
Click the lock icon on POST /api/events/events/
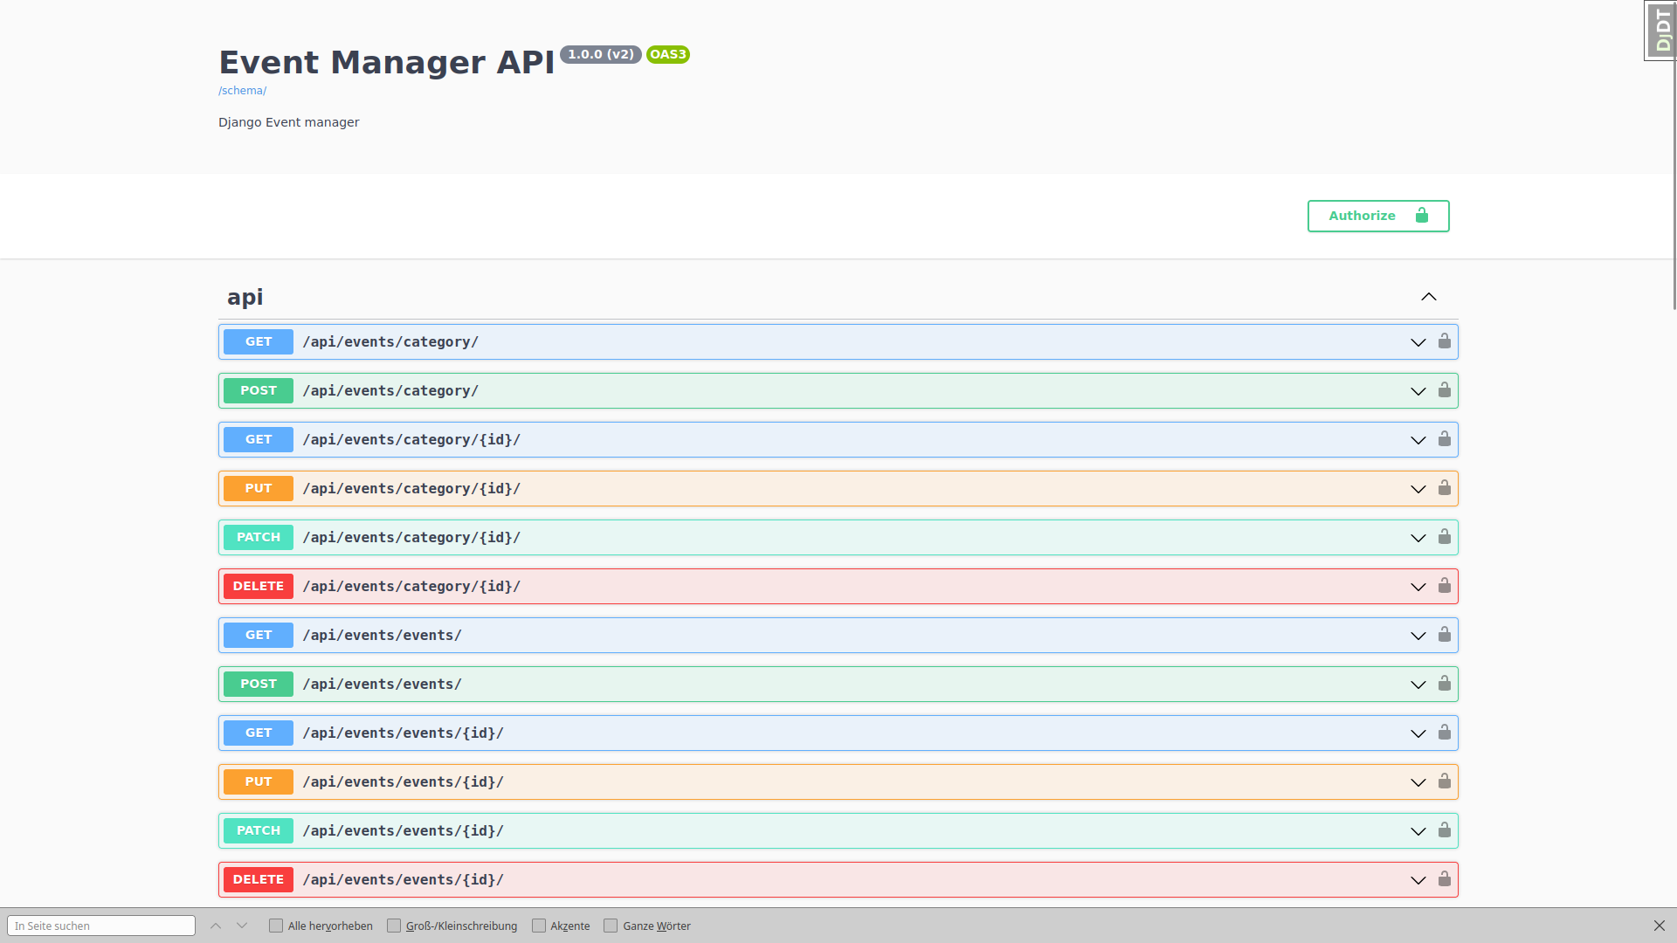(x=1446, y=684)
